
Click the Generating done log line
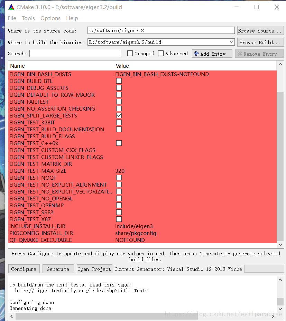coord(30,308)
